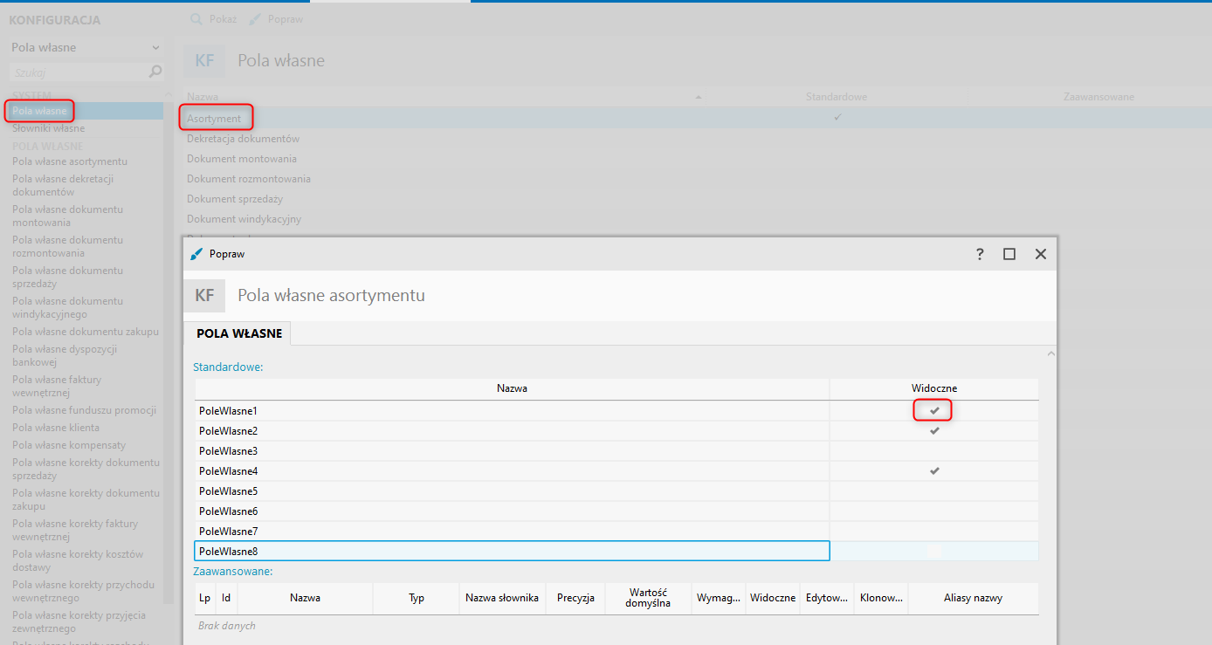1212x645 pixels.
Task: Click the Popraw brush icon in toolbar
Action: tap(255, 18)
